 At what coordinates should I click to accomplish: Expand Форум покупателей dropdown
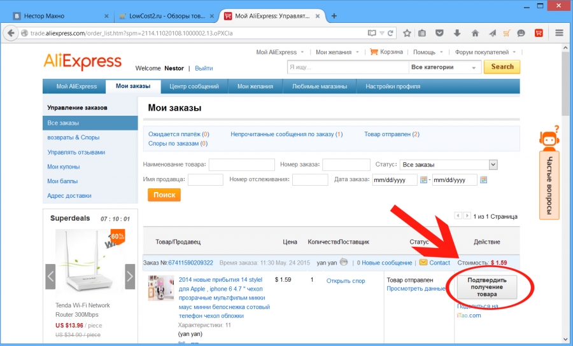[x=514, y=52]
